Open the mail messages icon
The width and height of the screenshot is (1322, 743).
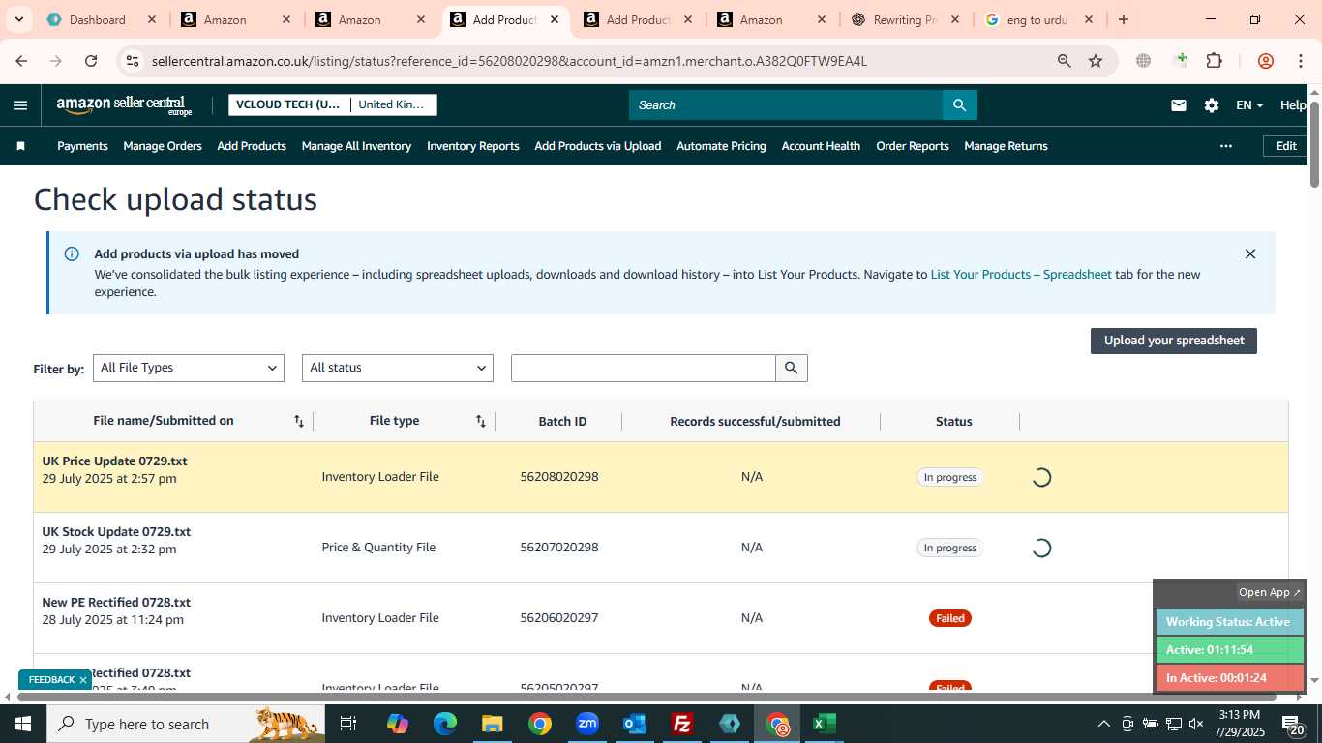1178,105
